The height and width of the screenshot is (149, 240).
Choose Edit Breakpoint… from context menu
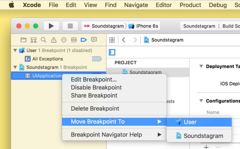click(114, 80)
